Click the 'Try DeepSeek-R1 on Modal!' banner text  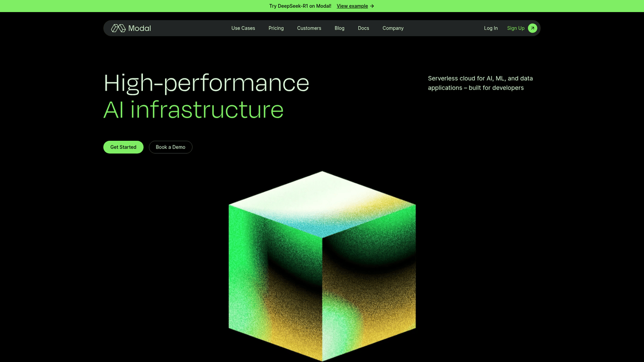click(300, 6)
